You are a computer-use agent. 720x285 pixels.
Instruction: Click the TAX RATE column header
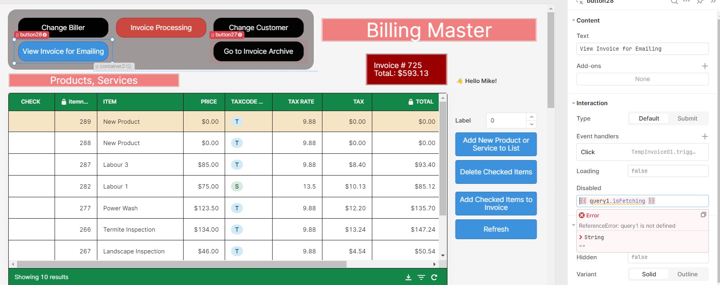301,102
